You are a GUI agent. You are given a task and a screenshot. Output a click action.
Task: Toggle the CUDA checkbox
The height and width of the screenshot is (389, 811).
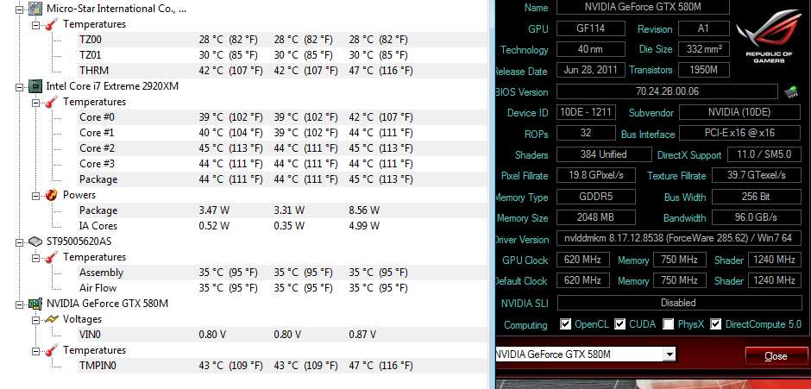(619, 324)
